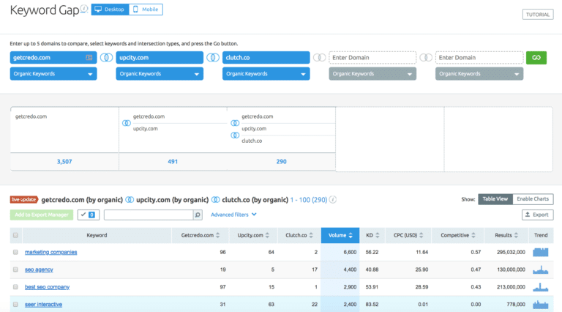Switch to Table View

(495, 199)
